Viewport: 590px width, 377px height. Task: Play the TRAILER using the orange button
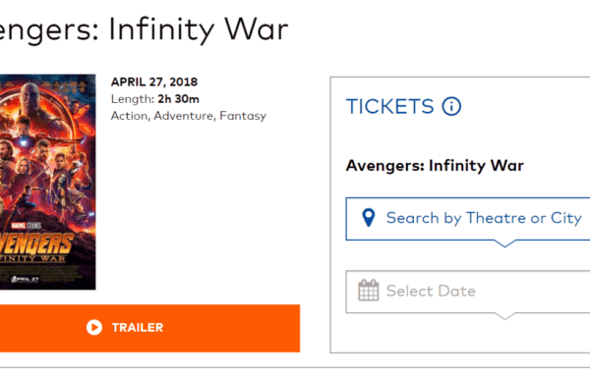click(x=149, y=328)
